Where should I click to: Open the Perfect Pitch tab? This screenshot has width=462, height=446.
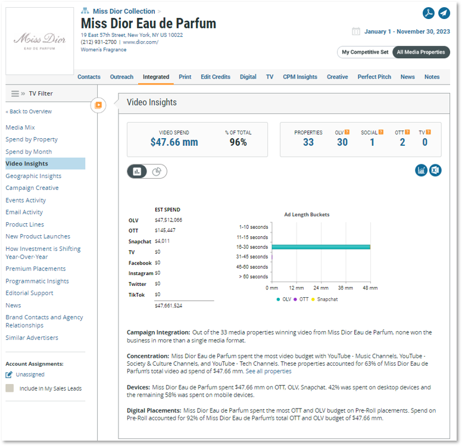click(374, 77)
